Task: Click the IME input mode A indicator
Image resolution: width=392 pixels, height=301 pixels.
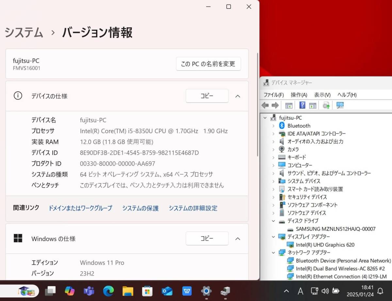Action: [x=301, y=291]
